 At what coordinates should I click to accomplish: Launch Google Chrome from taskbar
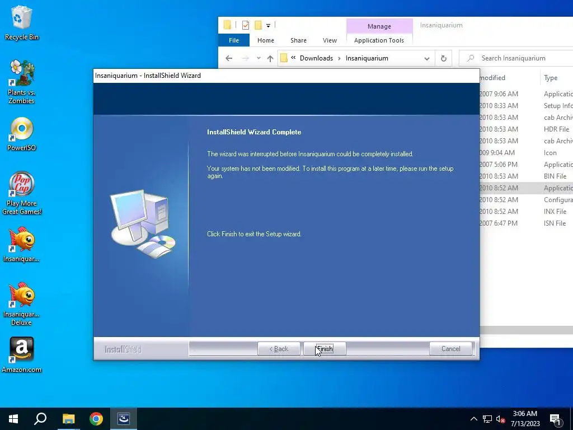pos(96,419)
